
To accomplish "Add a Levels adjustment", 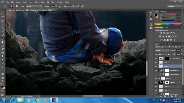I will 164,33.
